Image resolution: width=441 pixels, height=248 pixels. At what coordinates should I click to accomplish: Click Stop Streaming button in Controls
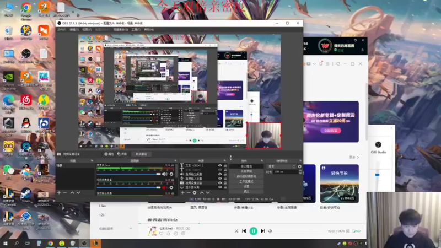[x=246, y=166]
